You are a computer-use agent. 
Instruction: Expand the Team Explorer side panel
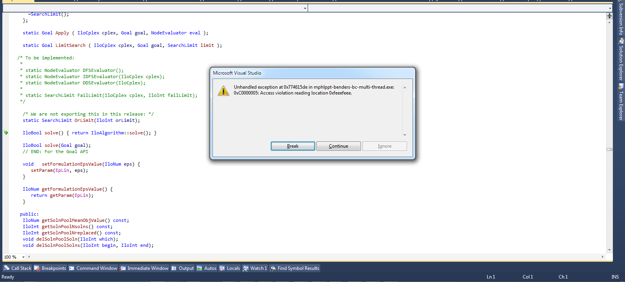point(621,102)
